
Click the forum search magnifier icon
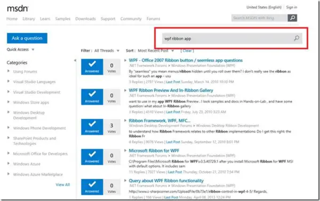(x=297, y=38)
